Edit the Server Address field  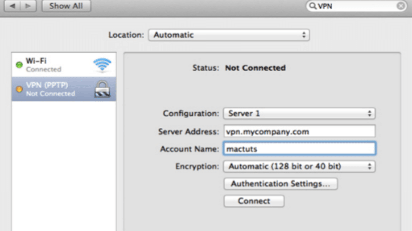(x=299, y=131)
